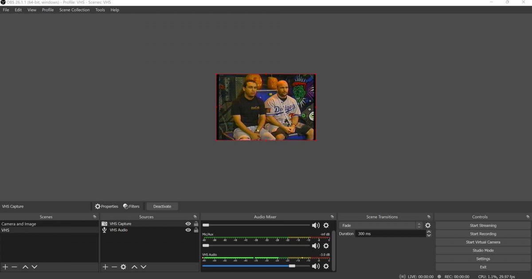This screenshot has width=532, height=279.
Task: Open source properties gear in Sources toolbar
Action: (x=123, y=267)
